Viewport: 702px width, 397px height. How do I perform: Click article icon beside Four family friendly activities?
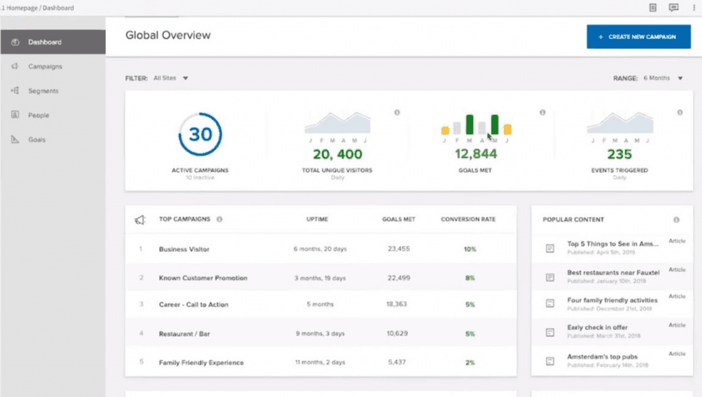click(x=550, y=303)
